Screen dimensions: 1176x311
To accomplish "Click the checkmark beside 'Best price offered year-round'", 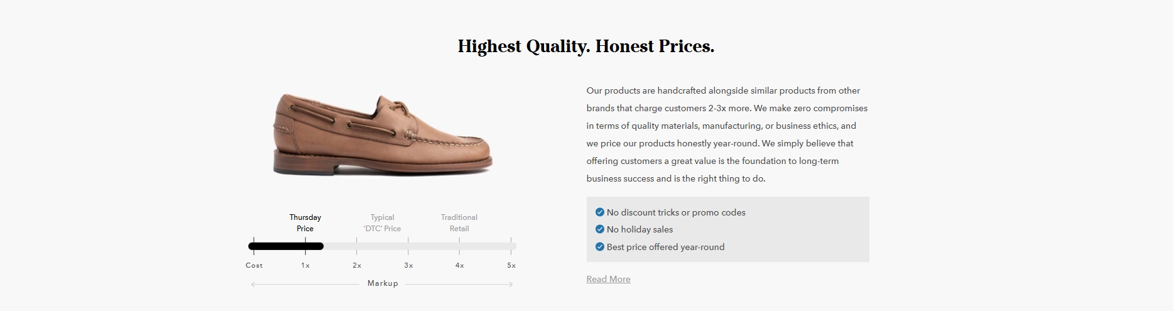I will [x=599, y=247].
